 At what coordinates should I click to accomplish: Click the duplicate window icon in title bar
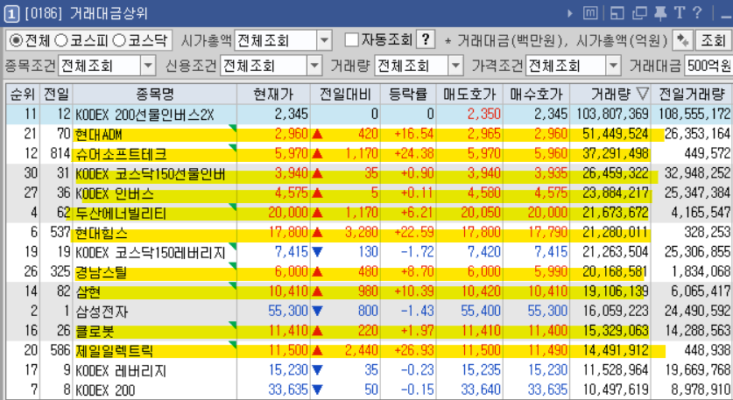pos(639,13)
